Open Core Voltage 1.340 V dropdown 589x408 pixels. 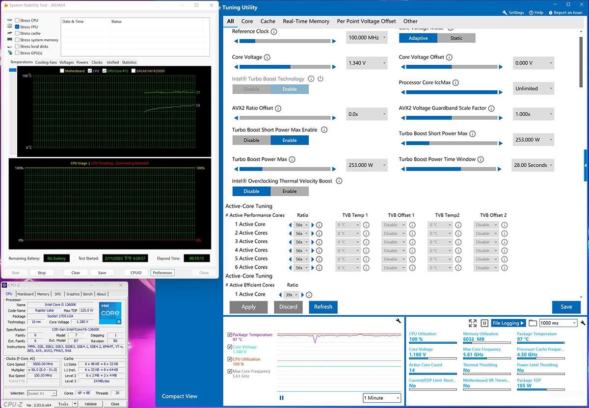367,63
